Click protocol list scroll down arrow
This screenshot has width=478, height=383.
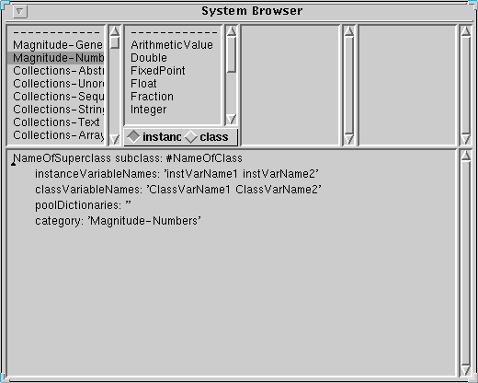click(x=348, y=139)
